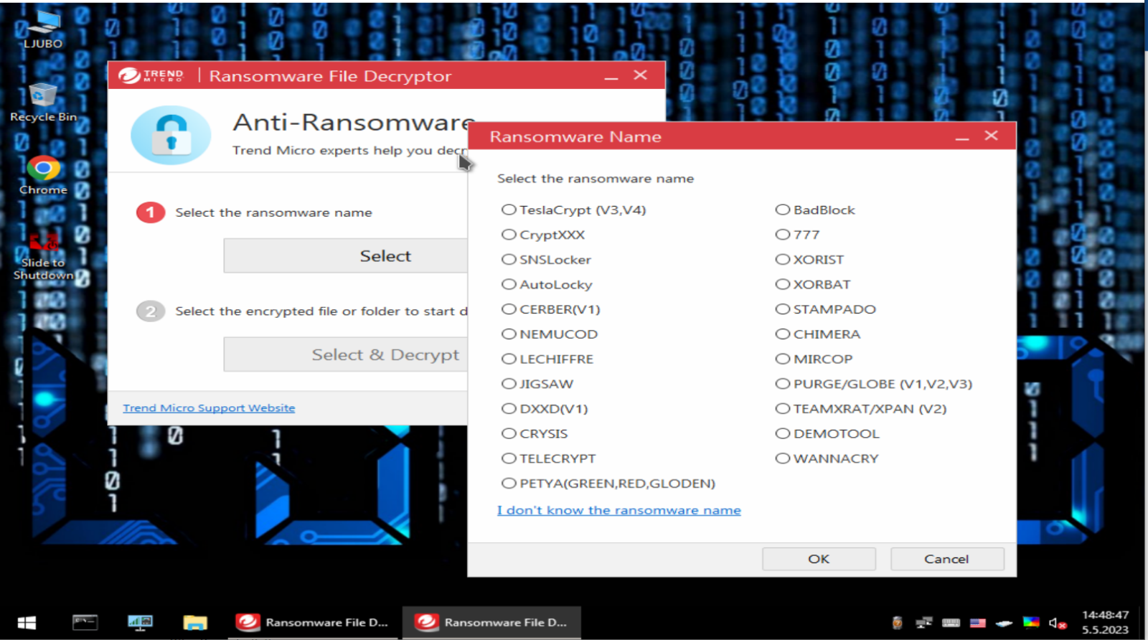
Task: Click the US flag language tray icon
Action: point(977,623)
